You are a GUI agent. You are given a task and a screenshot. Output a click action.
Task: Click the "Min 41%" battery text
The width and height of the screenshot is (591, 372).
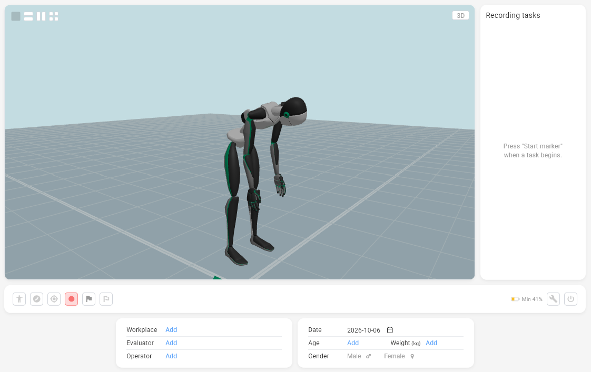532,299
